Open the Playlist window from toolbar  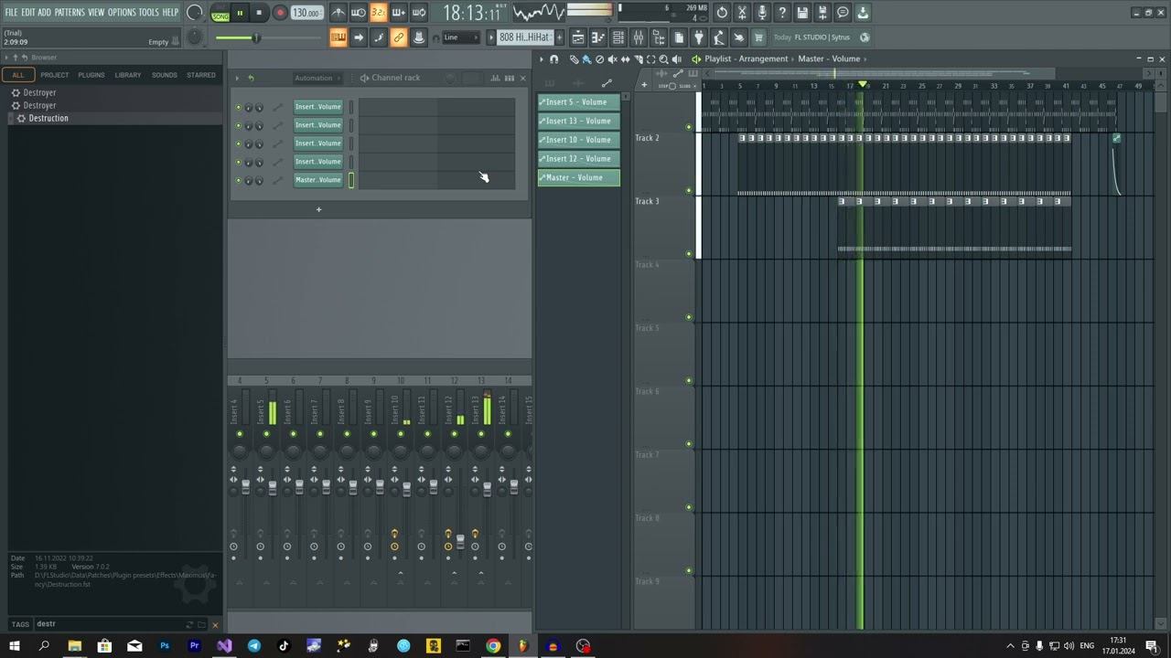click(x=578, y=37)
